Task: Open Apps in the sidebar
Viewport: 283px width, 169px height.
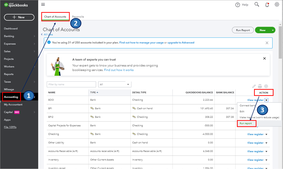Action: [x=7, y=120]
